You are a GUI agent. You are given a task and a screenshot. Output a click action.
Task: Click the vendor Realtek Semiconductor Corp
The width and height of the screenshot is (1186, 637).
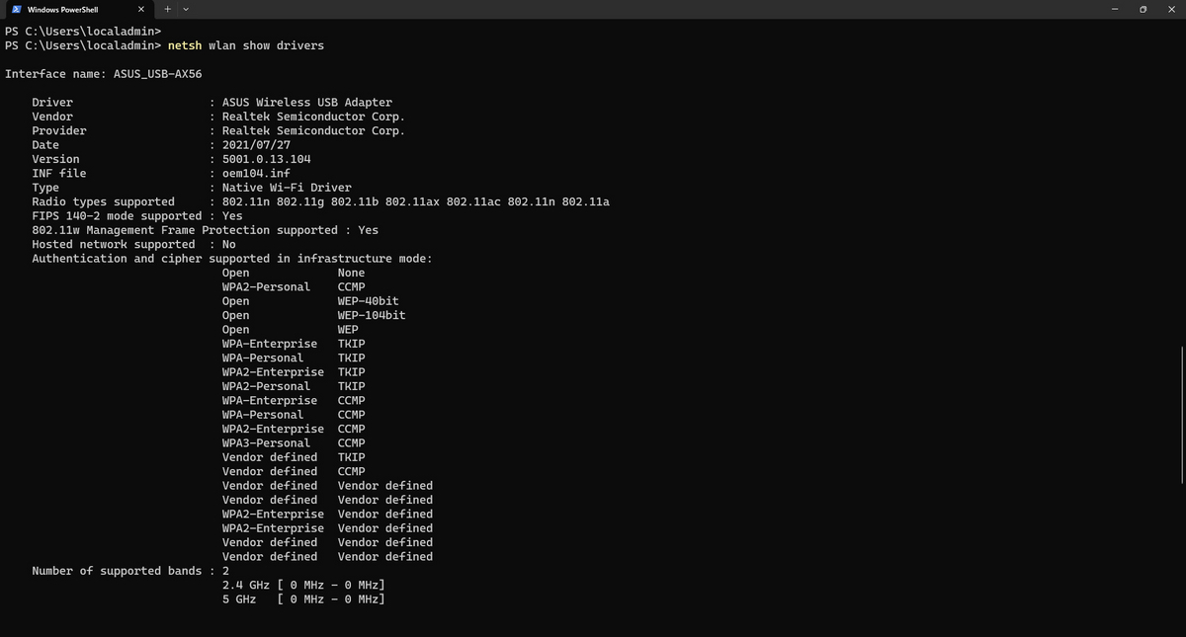tap(312, 116)
